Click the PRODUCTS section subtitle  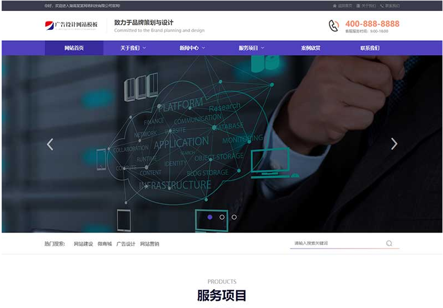222,282
